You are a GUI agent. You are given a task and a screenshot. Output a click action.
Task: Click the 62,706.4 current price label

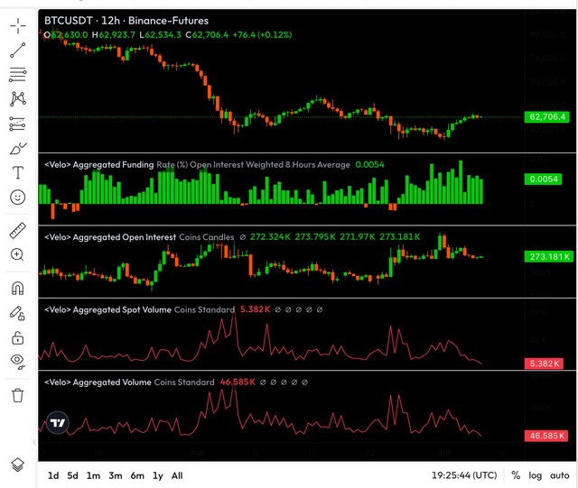pos(547,117)
